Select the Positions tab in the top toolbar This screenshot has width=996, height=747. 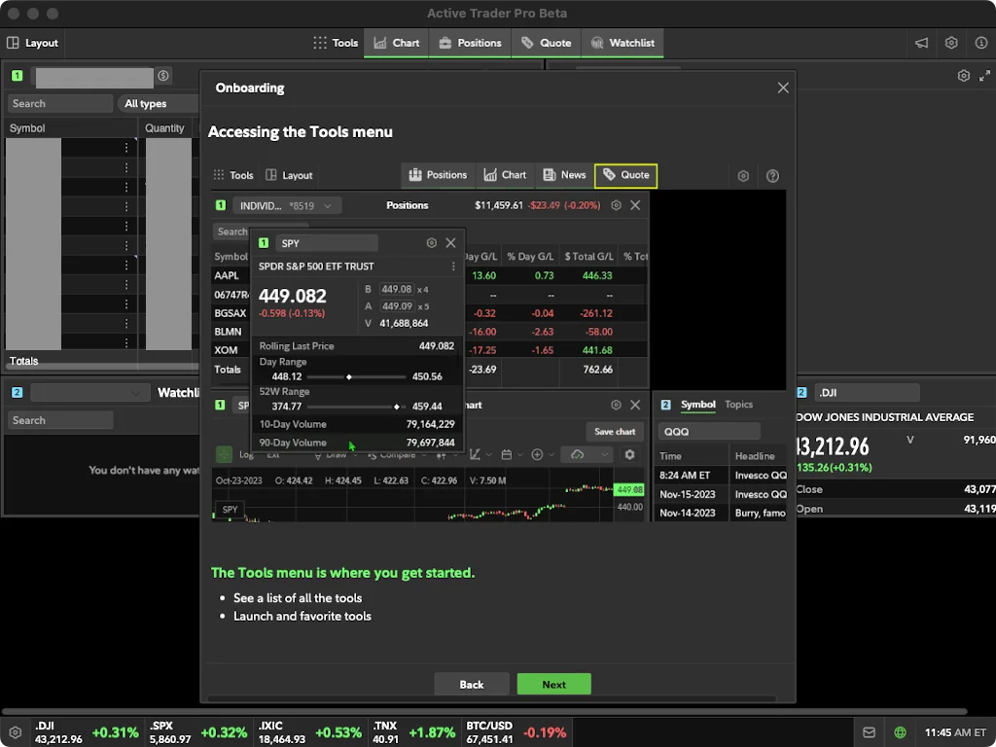[472, 43]
